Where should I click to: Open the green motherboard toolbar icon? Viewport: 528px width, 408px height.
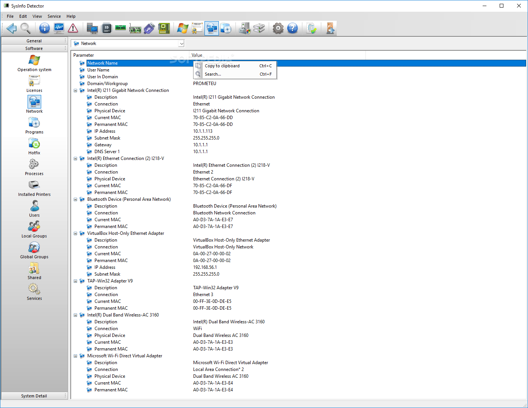coord(164,28)
